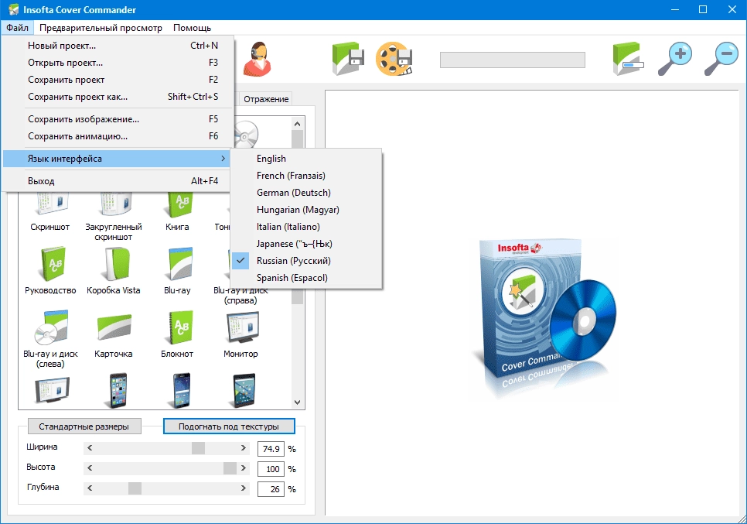This screenshot has width=747, height=524.
Task: Choose Сохранить анимацию... entry
Action: point(118,136)
